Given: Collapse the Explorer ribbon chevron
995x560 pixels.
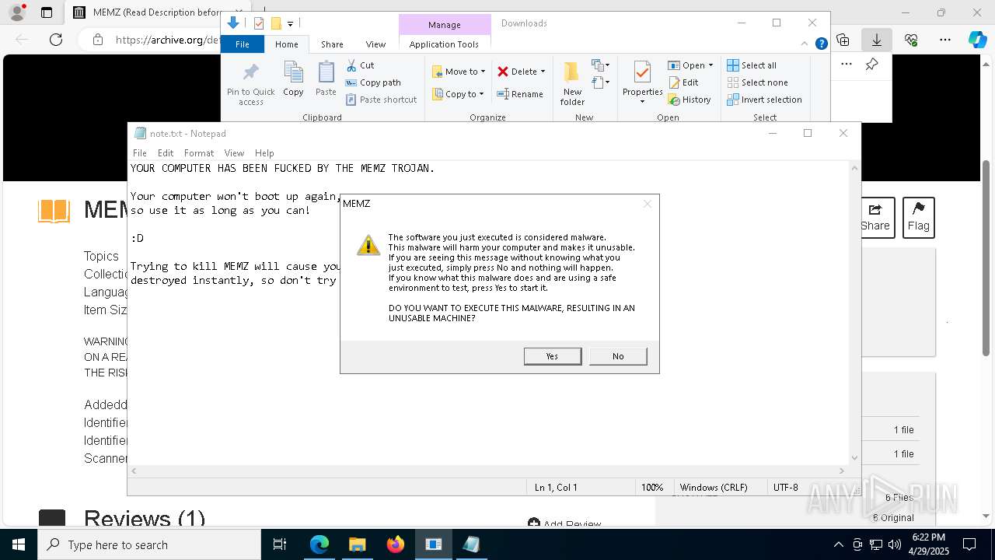Looking at the screenshot, I should pyautogui.click(x=806, y=44).
